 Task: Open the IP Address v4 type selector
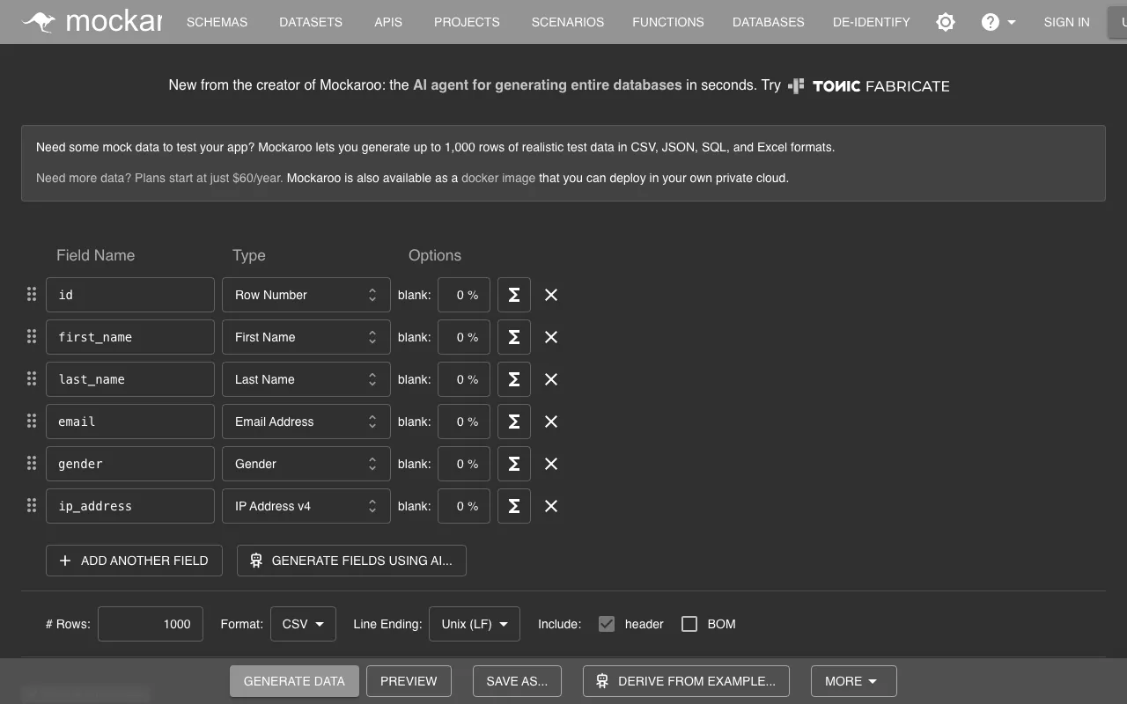306,506
